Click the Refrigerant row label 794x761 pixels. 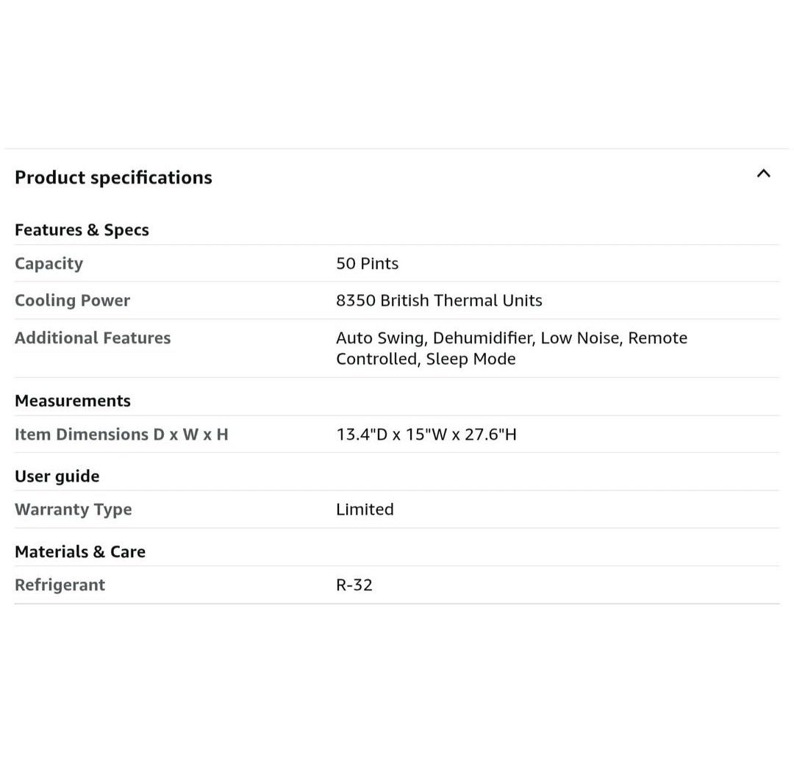[x=60, y=585]
